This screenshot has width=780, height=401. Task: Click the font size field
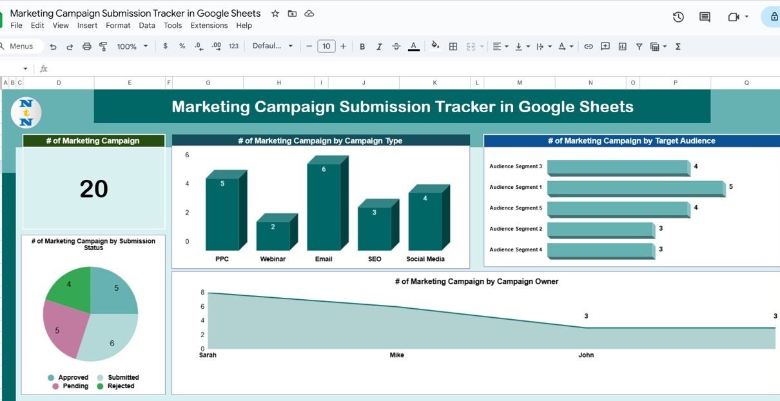326,46
